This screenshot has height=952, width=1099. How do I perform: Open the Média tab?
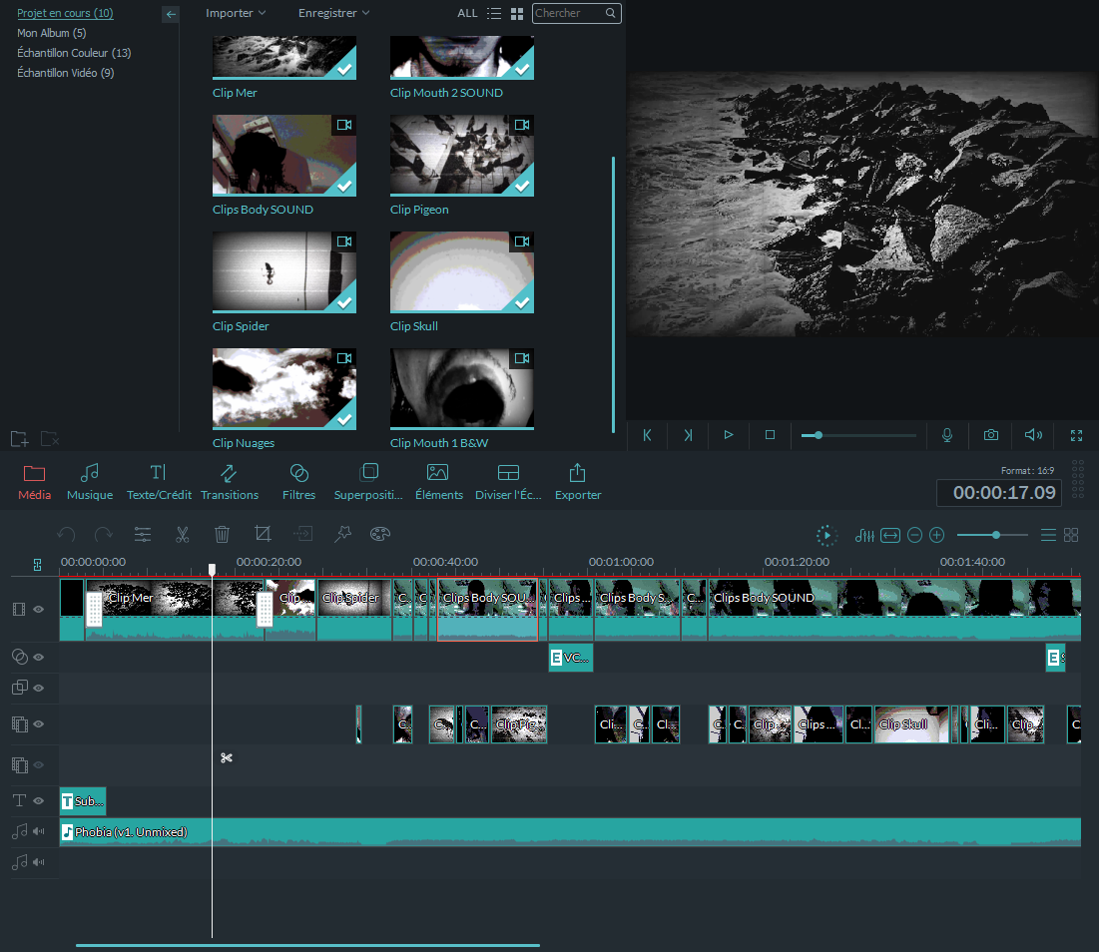pyautogui.click(x=34, y=482)
